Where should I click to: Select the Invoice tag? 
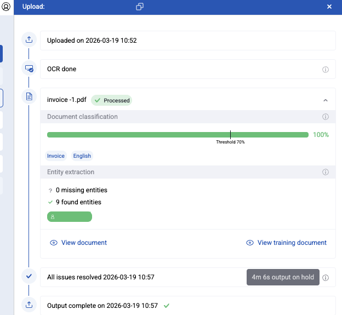click(x=56, y=156)
